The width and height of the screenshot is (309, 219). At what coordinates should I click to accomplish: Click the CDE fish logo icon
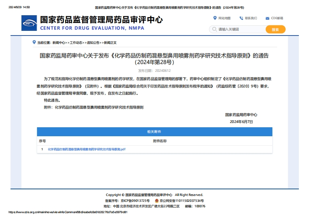coord(29,23)
